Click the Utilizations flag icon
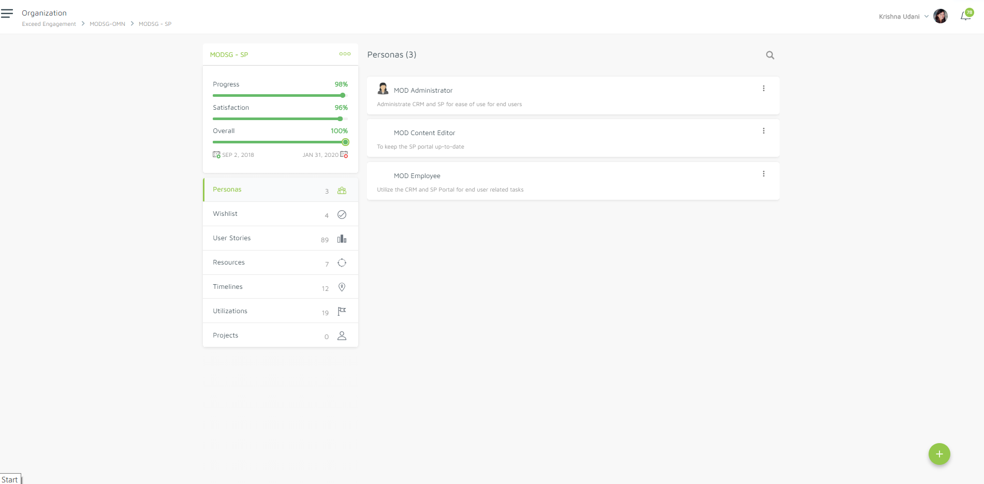 tap(341, 311)
